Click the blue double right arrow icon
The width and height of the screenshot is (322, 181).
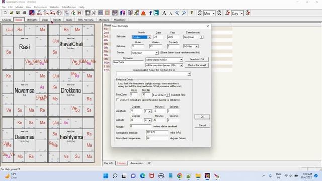point(184,13)
